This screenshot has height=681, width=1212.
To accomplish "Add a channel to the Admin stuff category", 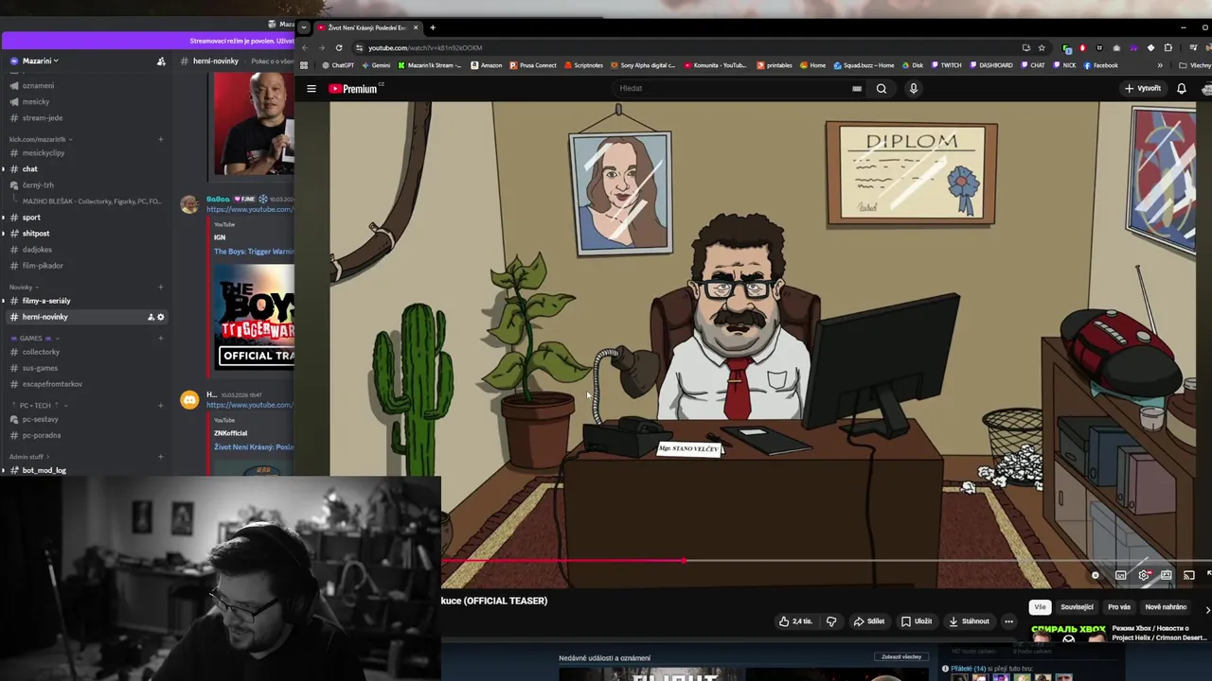I will (160, 456).
